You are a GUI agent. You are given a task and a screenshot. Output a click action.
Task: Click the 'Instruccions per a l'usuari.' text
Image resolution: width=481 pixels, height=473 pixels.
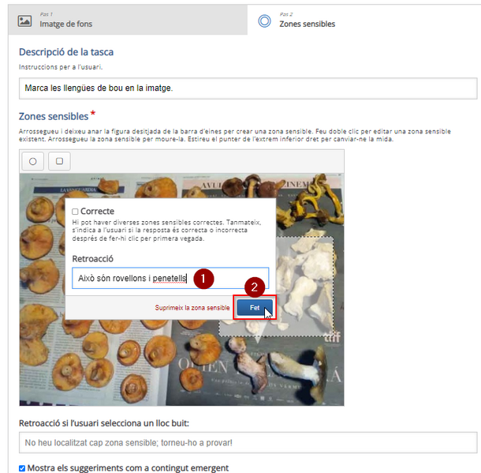(x=61, y=67)
